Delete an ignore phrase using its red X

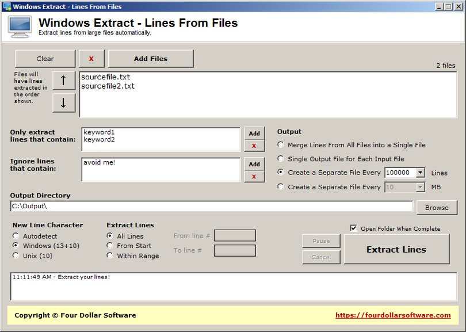tap(254, 176)
